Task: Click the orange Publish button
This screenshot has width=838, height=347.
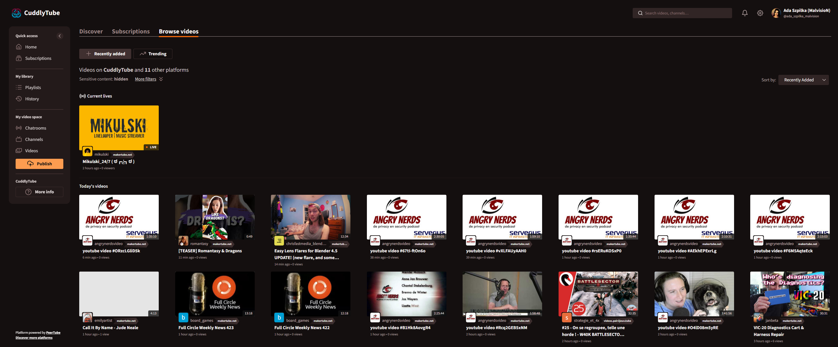Action: pyautogui.click(x=39, y=164)
